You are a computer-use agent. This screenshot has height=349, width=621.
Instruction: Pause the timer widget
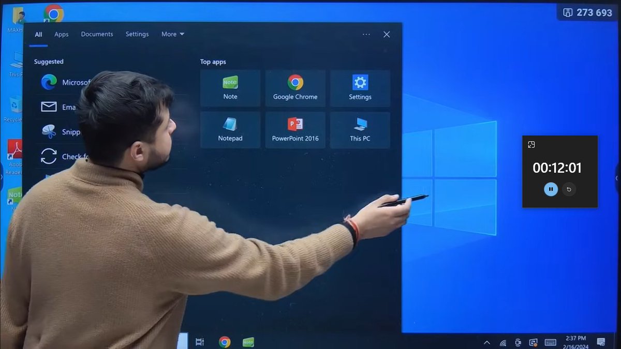tap(551, 189)
